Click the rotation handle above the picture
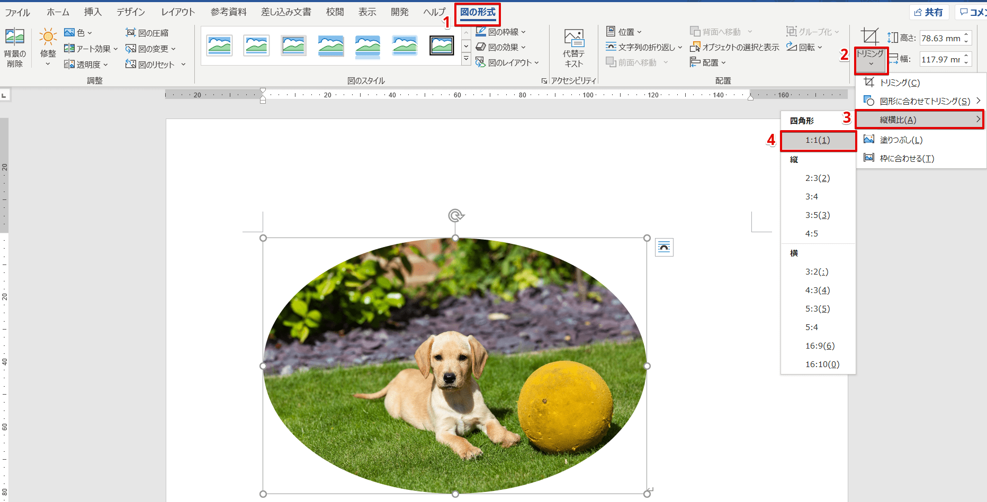The height and width of the screenshot is (502, 987). point(455,215)
